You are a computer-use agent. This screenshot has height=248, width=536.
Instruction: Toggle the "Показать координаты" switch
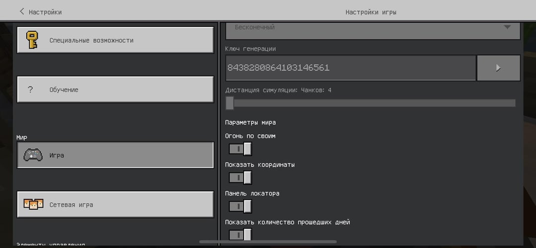(x=240, y=178)
